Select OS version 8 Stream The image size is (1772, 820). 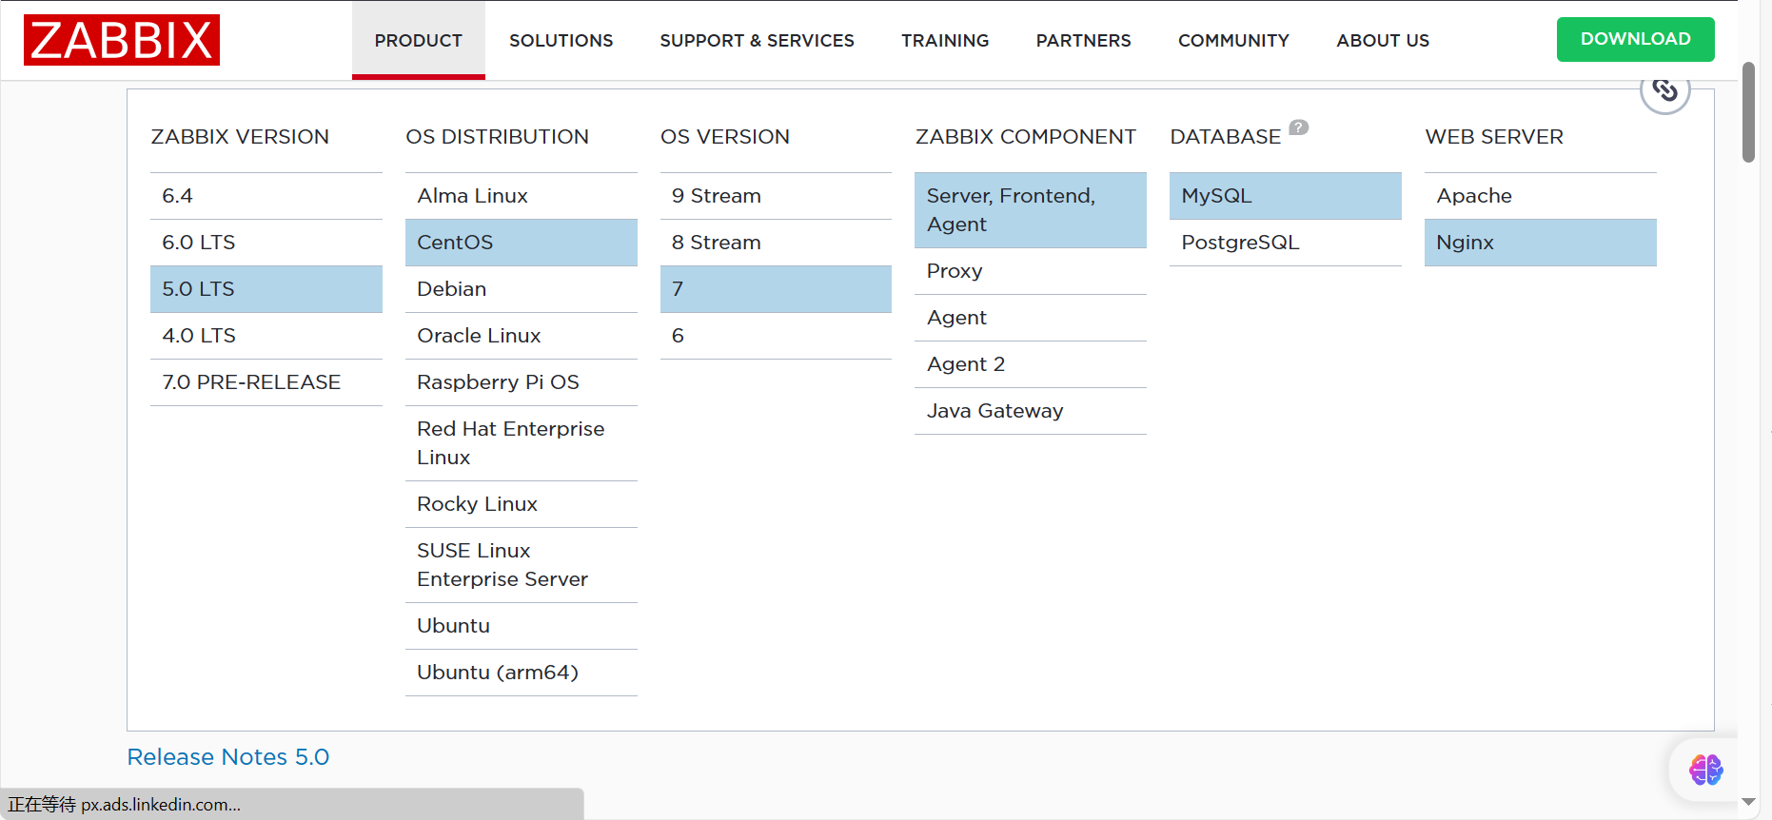[776, 243]
